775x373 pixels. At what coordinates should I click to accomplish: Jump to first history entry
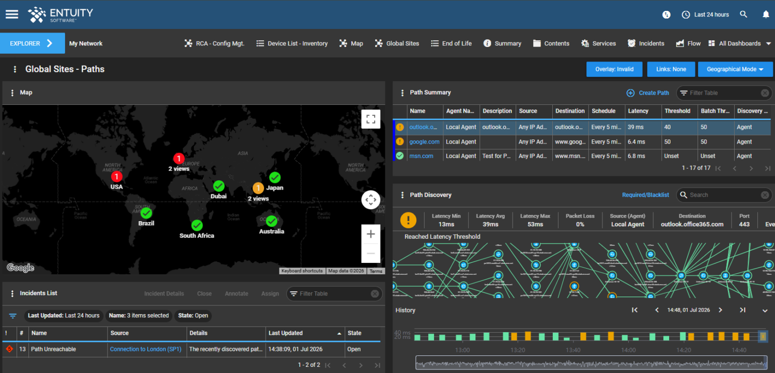tap(635, 310)
